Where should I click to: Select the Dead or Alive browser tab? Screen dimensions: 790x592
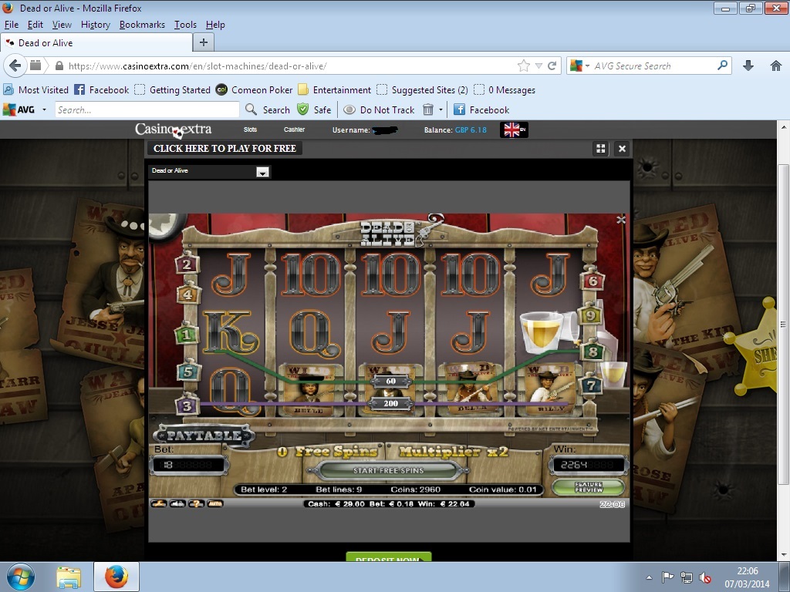pyautogui.click(x=96, y=43)
